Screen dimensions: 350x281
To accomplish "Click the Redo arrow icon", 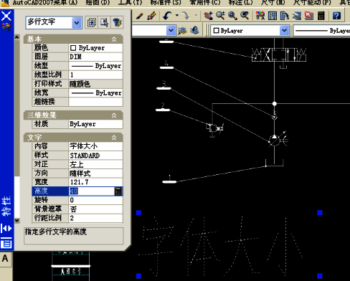I will tap(185, 16).
